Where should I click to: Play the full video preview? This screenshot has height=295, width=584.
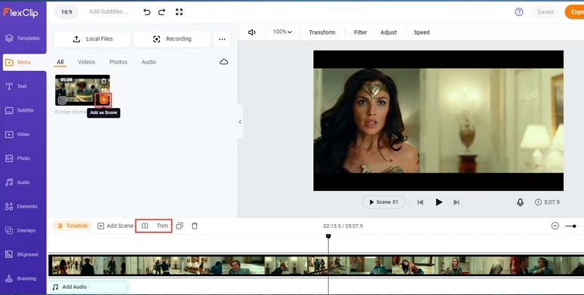pyautogui.click(x=438, y=202)
